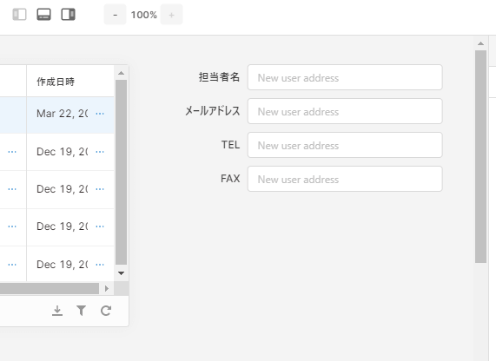Open the 100% zoom level display
The width and height of the screenshot is (496, 361).
click(x=143, y=15)
